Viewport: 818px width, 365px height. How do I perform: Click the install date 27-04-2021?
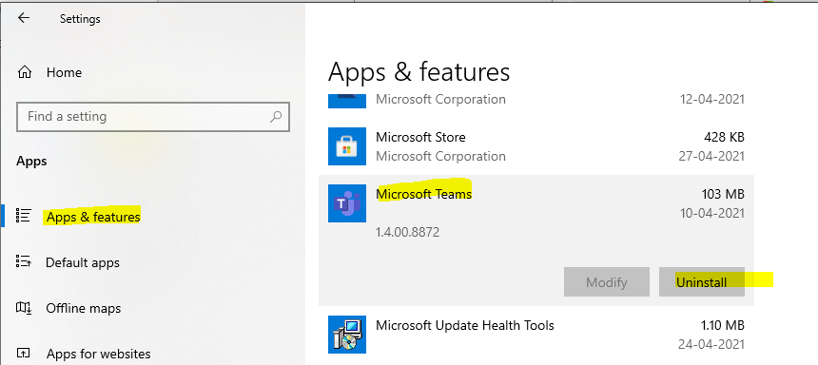[712, 156]
